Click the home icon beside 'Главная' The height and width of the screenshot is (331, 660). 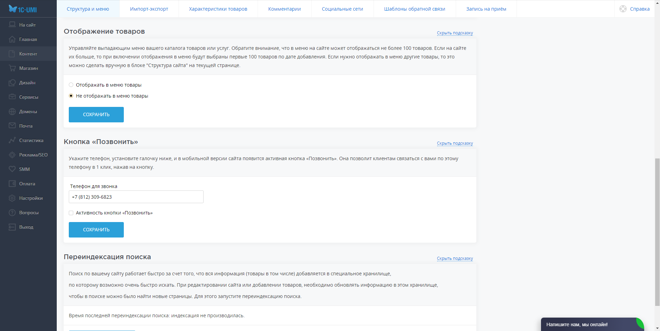click(x=12, y=39)
